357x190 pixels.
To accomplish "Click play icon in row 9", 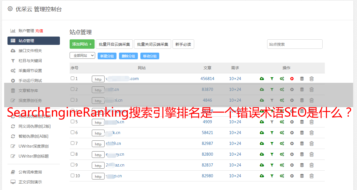I will (292, 165).
